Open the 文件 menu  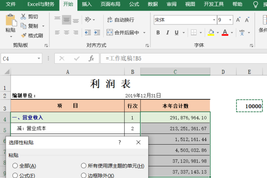(x=11, y=4)
